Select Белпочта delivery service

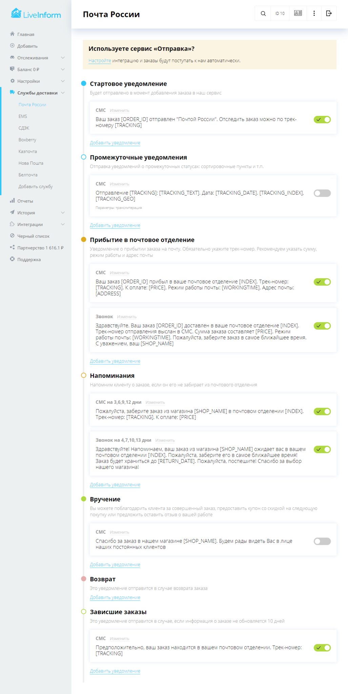point(28,175)
